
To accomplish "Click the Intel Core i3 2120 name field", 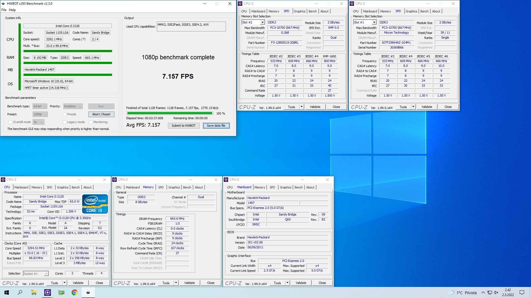I will [x=67, y=26].
